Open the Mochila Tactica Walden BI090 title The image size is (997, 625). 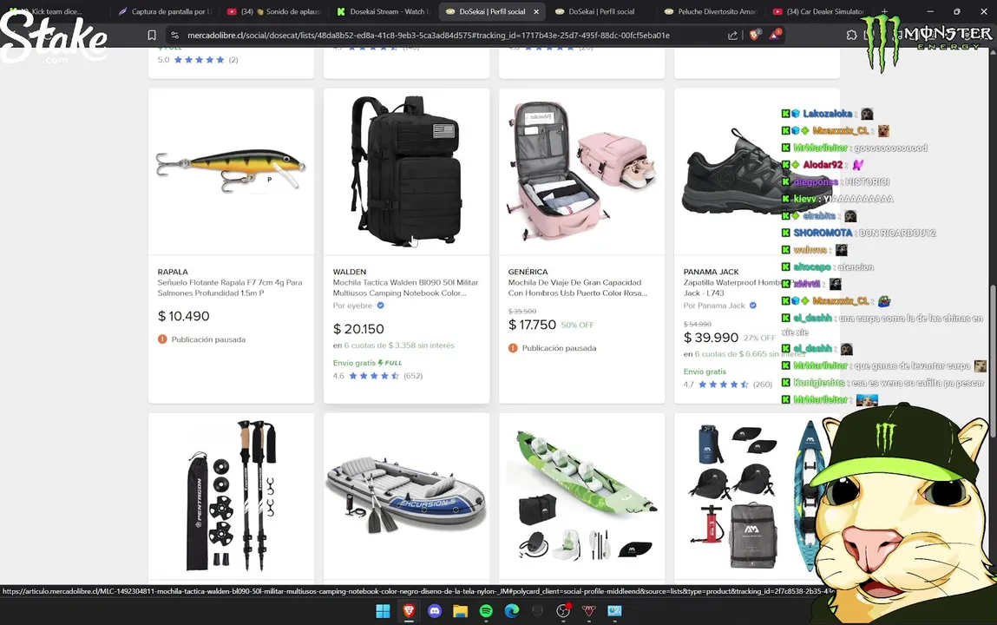click(405, 287)
